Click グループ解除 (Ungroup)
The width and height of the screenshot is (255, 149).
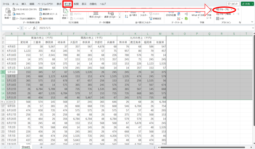(x=224, y=14)
